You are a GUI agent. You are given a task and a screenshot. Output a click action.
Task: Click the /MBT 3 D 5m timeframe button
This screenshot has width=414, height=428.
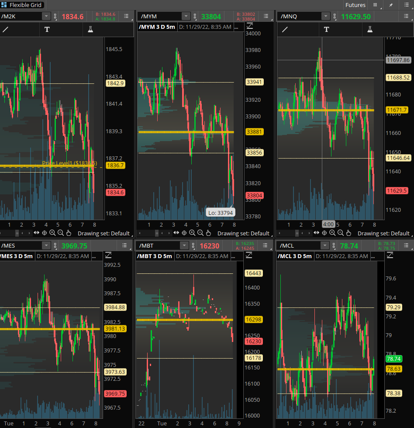click(x=155, y=256)
